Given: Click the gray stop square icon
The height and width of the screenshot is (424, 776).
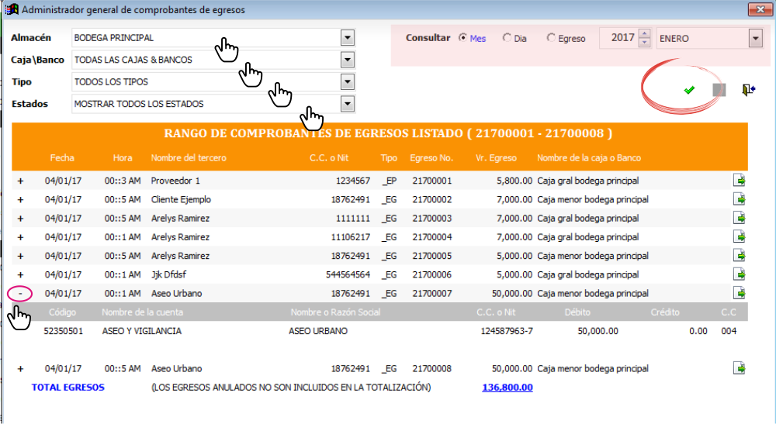Looking at the screenshot, I should (x=719, y=90).
